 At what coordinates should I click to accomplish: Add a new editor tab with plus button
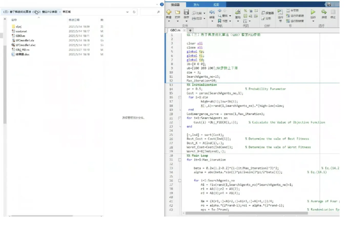(190, 30)
